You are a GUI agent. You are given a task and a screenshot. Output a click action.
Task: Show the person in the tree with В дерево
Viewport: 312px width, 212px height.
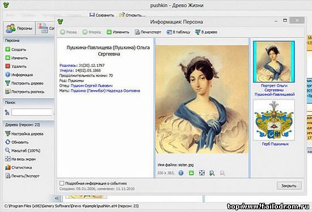tap(206, 32)
